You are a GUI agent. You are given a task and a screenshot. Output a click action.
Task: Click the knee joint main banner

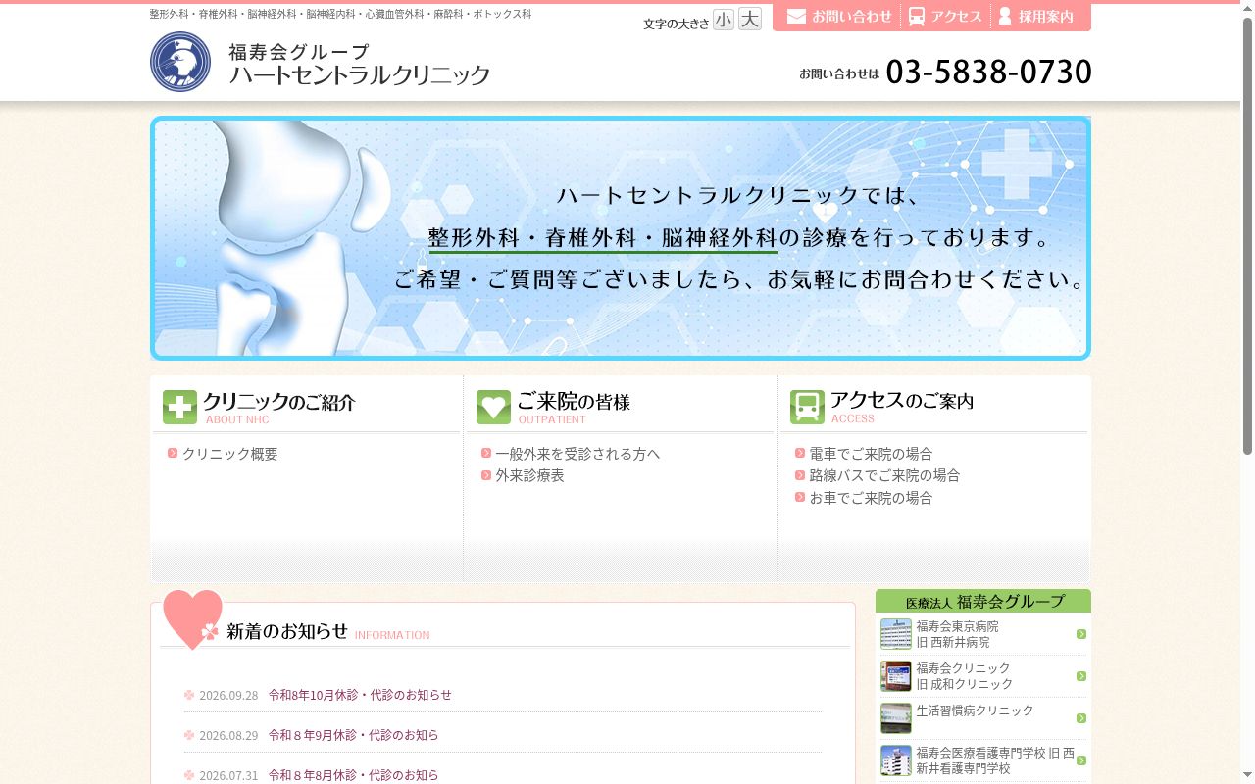pyautogui.click(x=621, y=238)
